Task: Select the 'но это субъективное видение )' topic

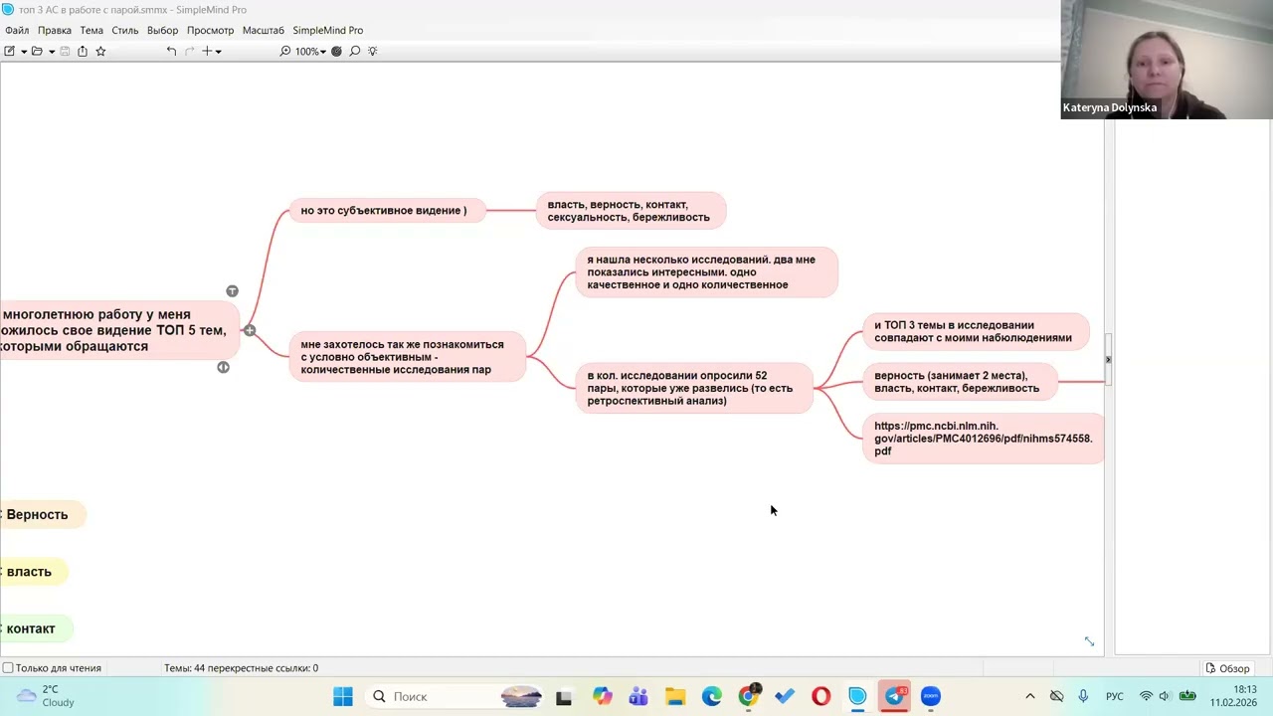Action: (387, 210)
